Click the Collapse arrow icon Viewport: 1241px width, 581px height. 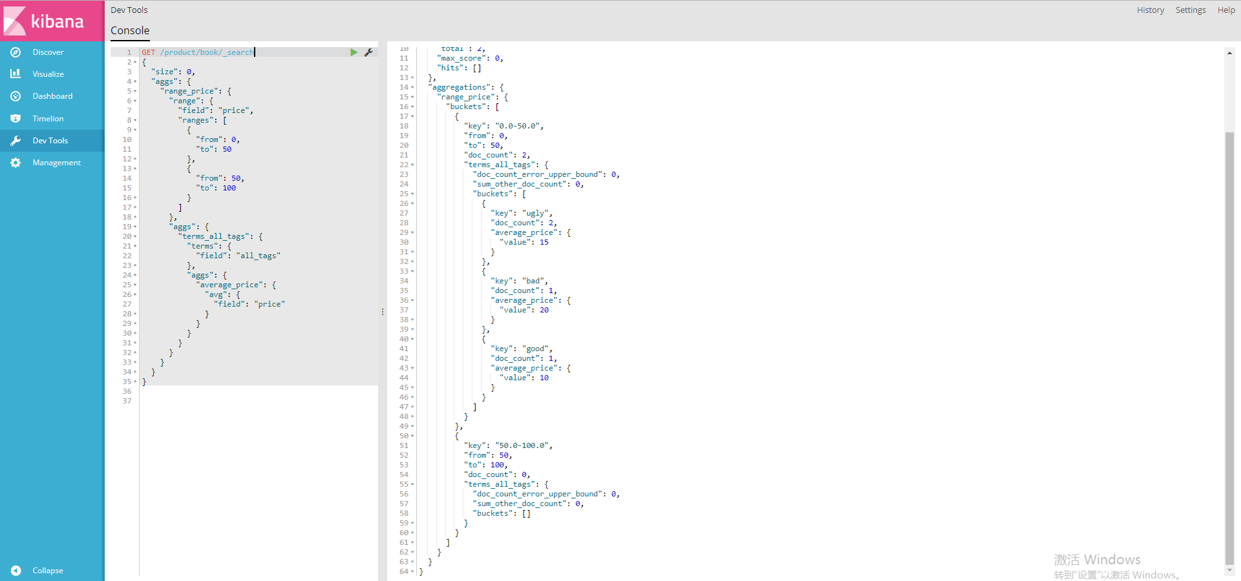coord(16,571)
